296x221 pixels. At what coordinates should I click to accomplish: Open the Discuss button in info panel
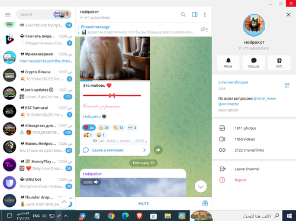pos(253,63)
